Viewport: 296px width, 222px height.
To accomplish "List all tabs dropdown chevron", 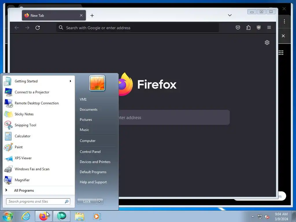I will click(x=230, y=15).
